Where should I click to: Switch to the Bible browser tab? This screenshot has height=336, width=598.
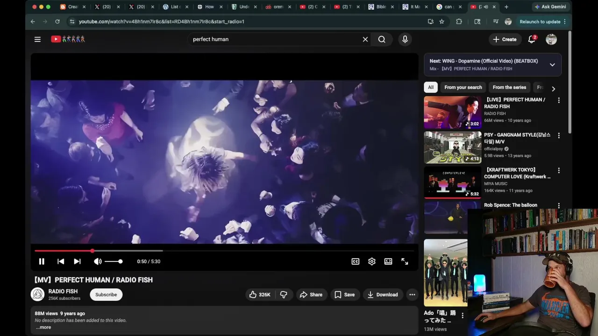[380, 7]
